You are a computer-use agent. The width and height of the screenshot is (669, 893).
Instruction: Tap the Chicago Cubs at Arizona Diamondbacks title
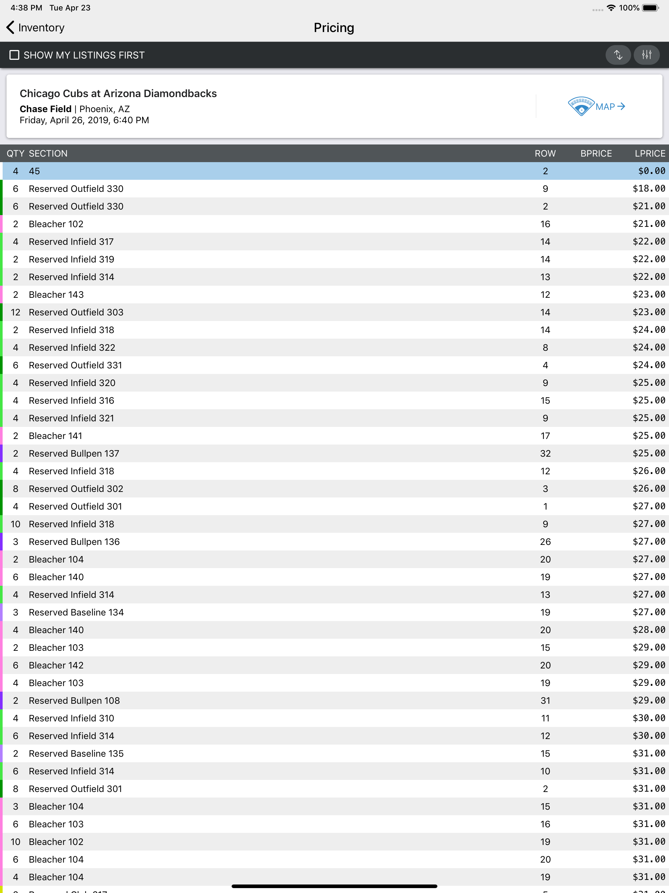point(118,94)
